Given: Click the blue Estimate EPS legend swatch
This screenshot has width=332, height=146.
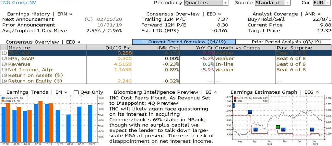Looking at the screenshot, I should [3, 98].
